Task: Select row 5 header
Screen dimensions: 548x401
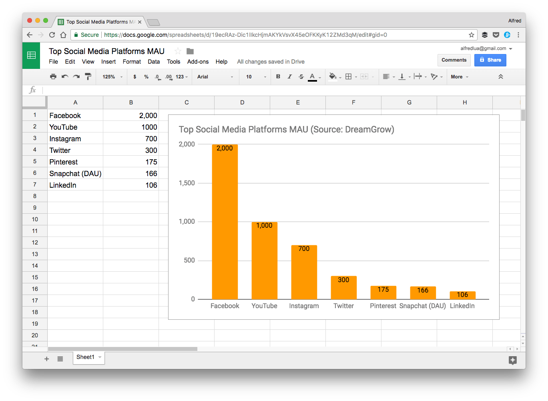Action: 35,162
